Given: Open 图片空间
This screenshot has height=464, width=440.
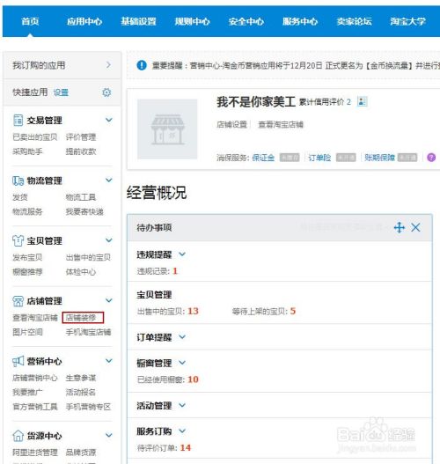Looking at the screenshot, I should [x=27, y=332].
